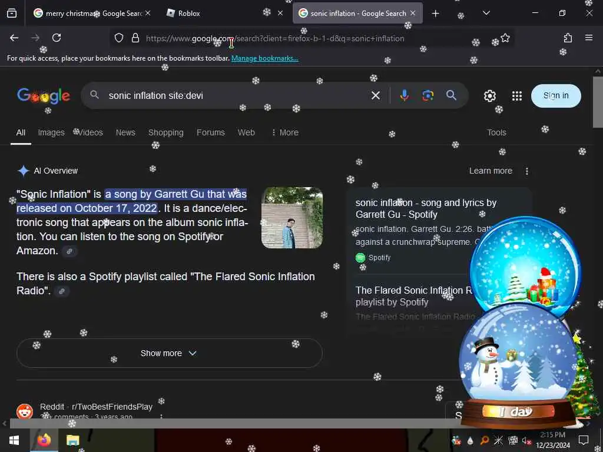The width and height of the screenshot is (603, 452).
Task: Switch to the merry christmas Google Search tab
Action: coord(91,13)
